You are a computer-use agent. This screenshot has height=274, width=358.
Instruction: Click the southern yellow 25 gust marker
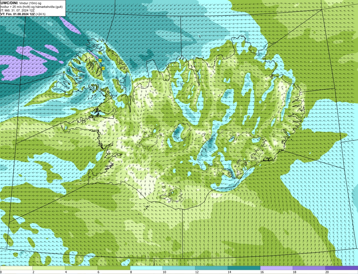[103, 68]
